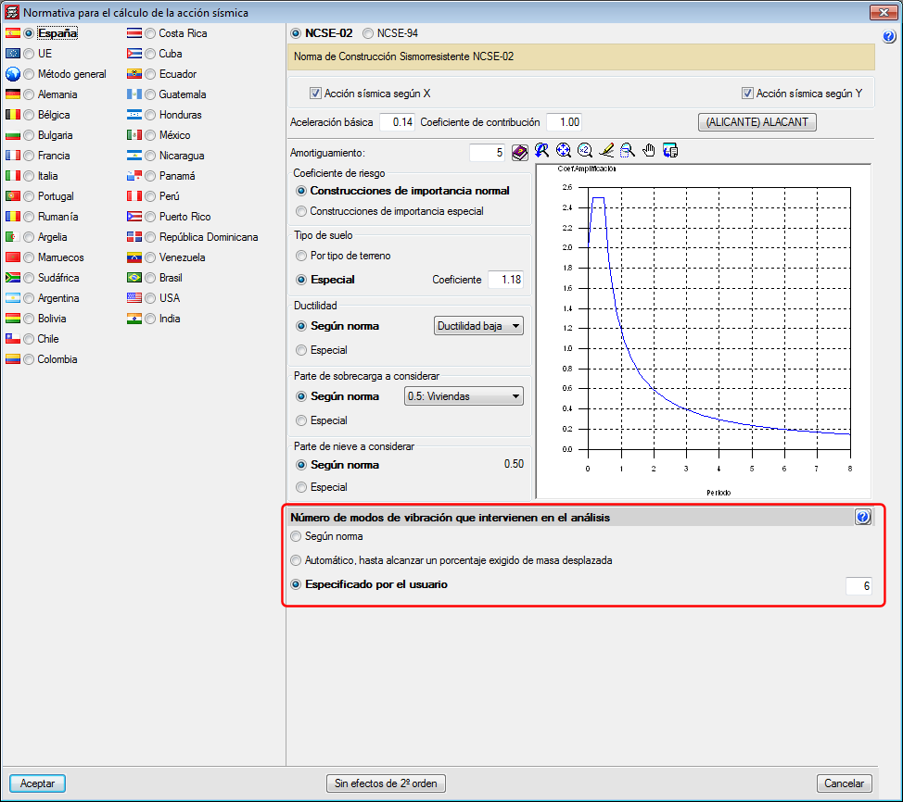Open the Ductilidad baja dropdown

(478, 326)
